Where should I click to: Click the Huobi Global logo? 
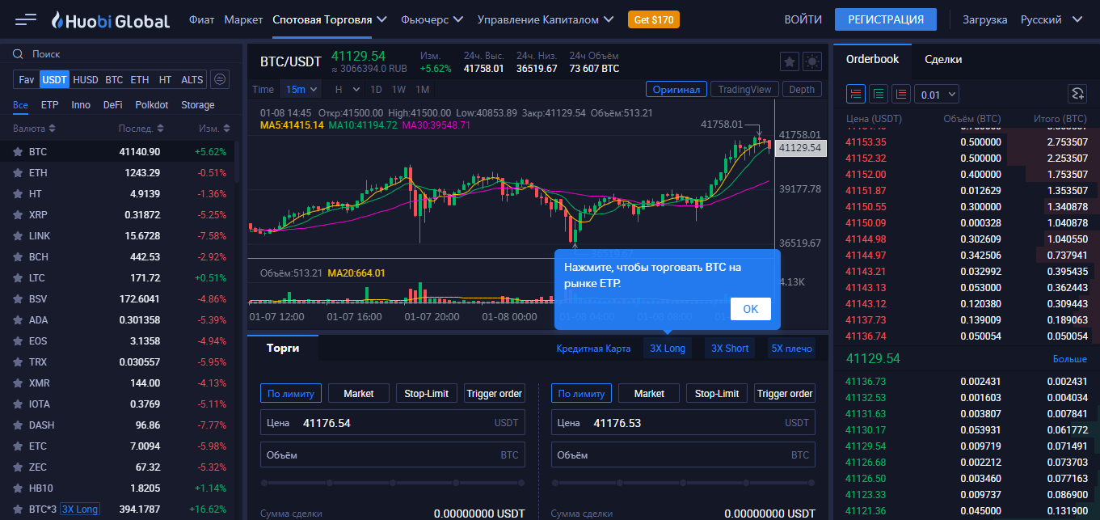pyautogui.click(x=110, y=20)
